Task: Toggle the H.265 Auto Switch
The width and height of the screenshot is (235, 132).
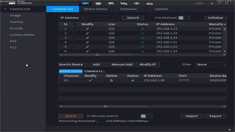Action: pos(146,116)
